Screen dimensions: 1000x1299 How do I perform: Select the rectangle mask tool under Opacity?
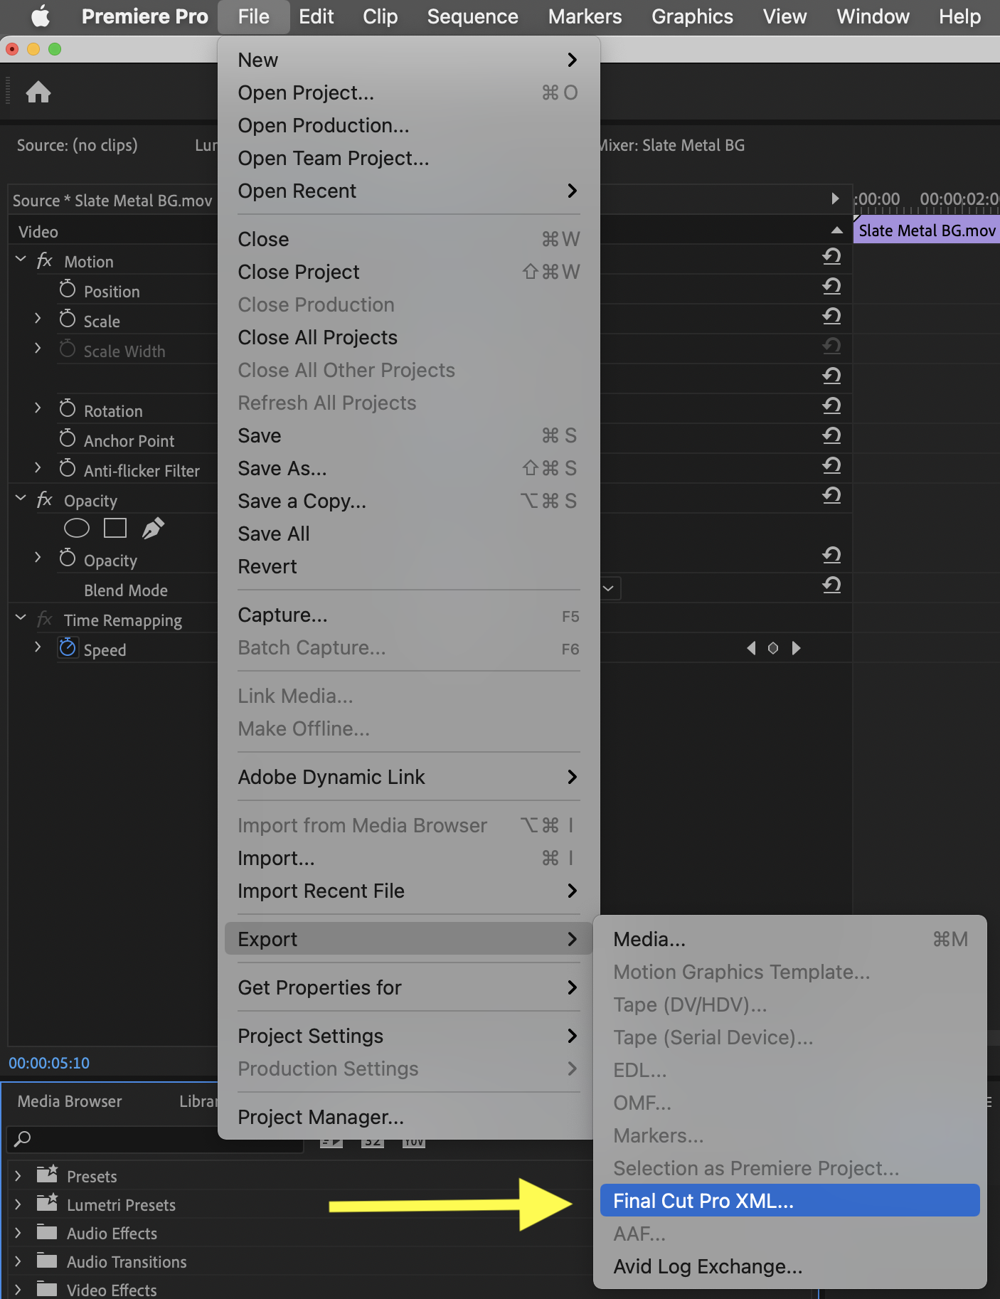[115, 528]
